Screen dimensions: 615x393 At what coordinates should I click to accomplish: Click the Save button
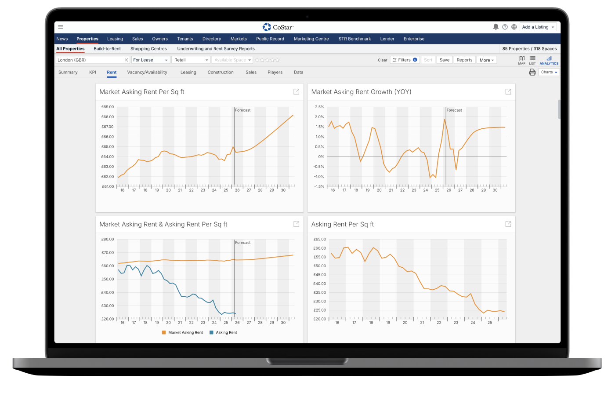[445, 60]
